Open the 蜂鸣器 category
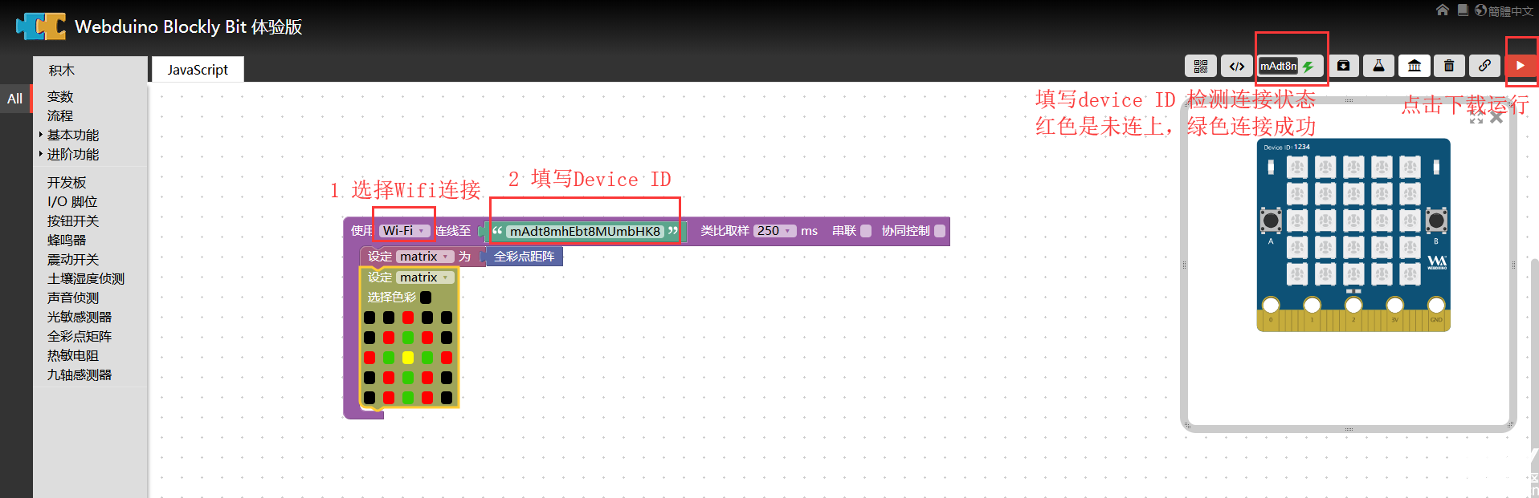The height and width of the screenshot is (498, 1539). click(x=67, y=240)
